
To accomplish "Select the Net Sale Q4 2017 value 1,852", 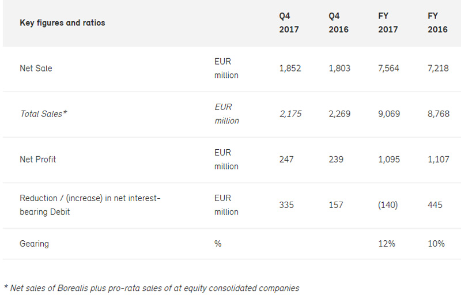I will [x=290, y=68].
